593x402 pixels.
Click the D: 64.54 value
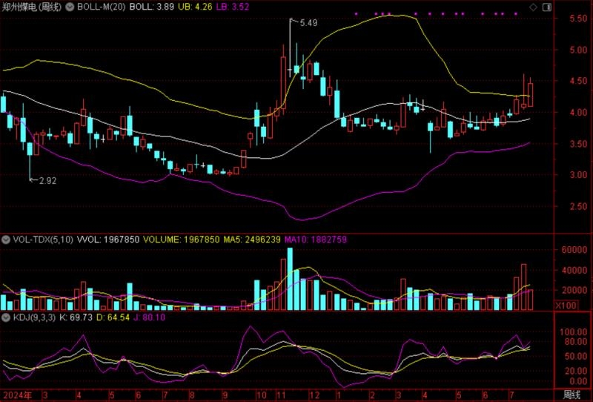pos(113,317)
